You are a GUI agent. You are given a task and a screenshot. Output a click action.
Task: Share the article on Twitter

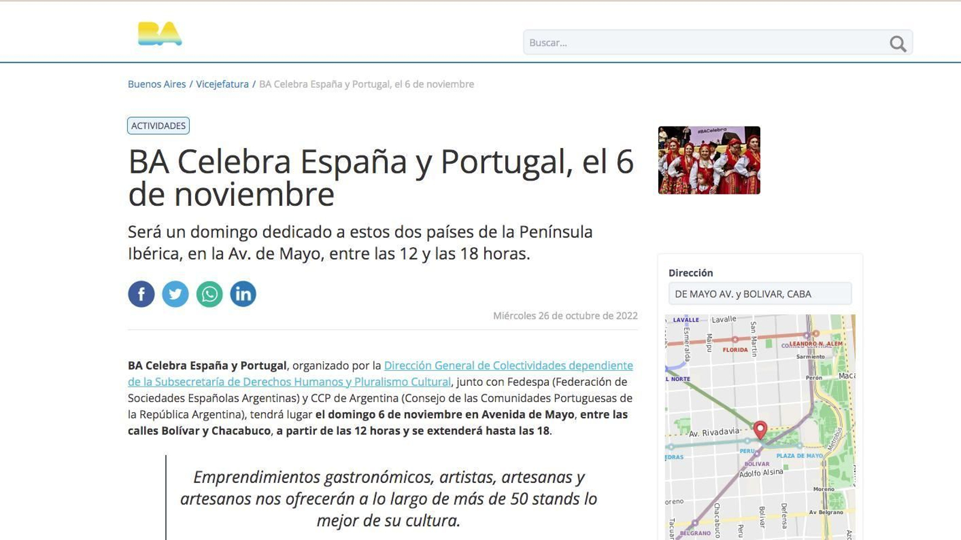[175, 293]
